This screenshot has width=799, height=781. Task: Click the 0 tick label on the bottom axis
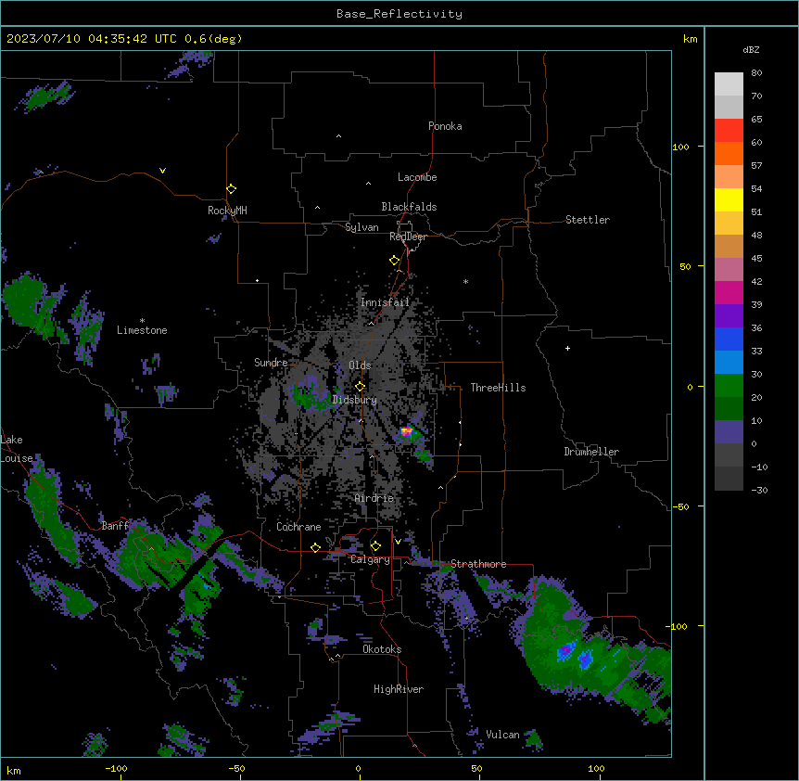(358, 768)
